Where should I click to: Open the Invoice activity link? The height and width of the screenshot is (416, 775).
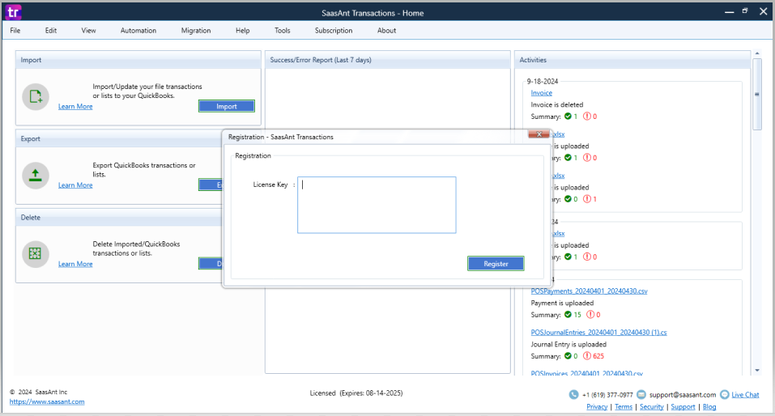541,93
